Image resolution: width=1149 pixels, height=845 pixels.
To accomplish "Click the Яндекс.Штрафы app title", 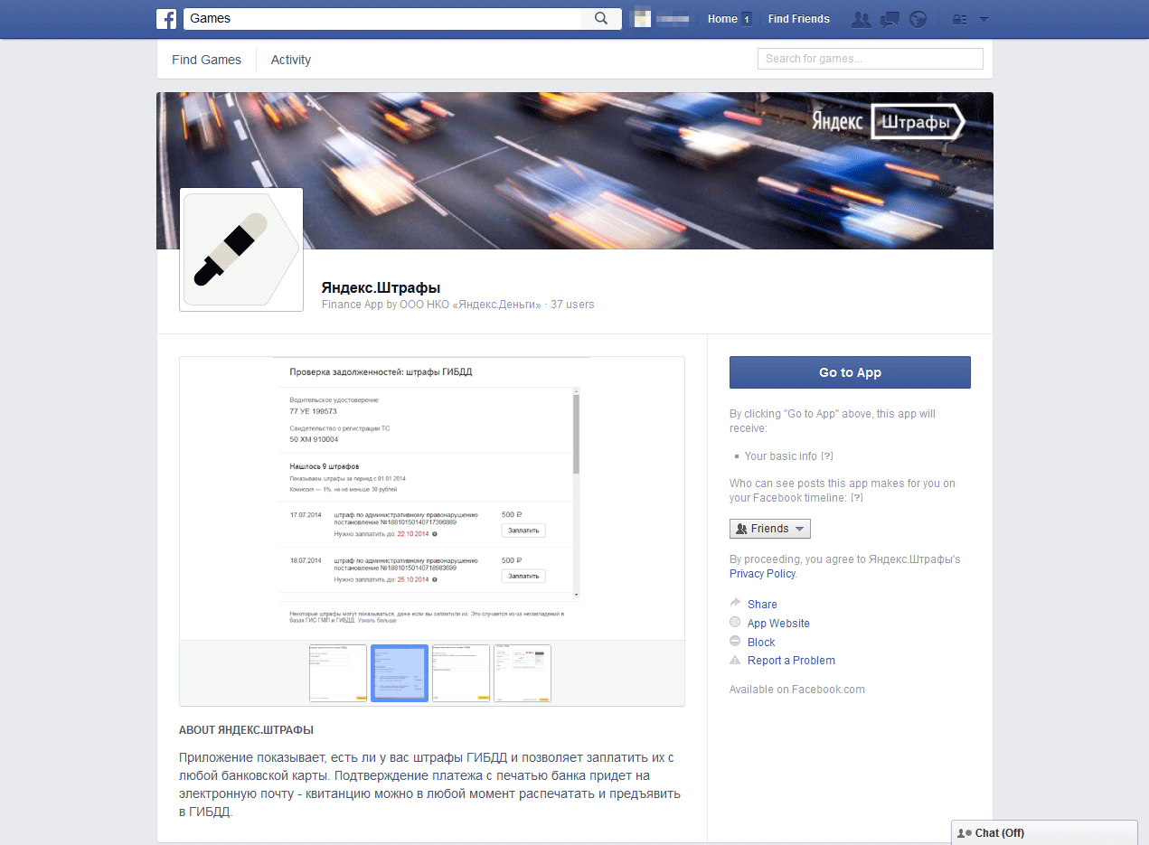I will pos(381,287).
